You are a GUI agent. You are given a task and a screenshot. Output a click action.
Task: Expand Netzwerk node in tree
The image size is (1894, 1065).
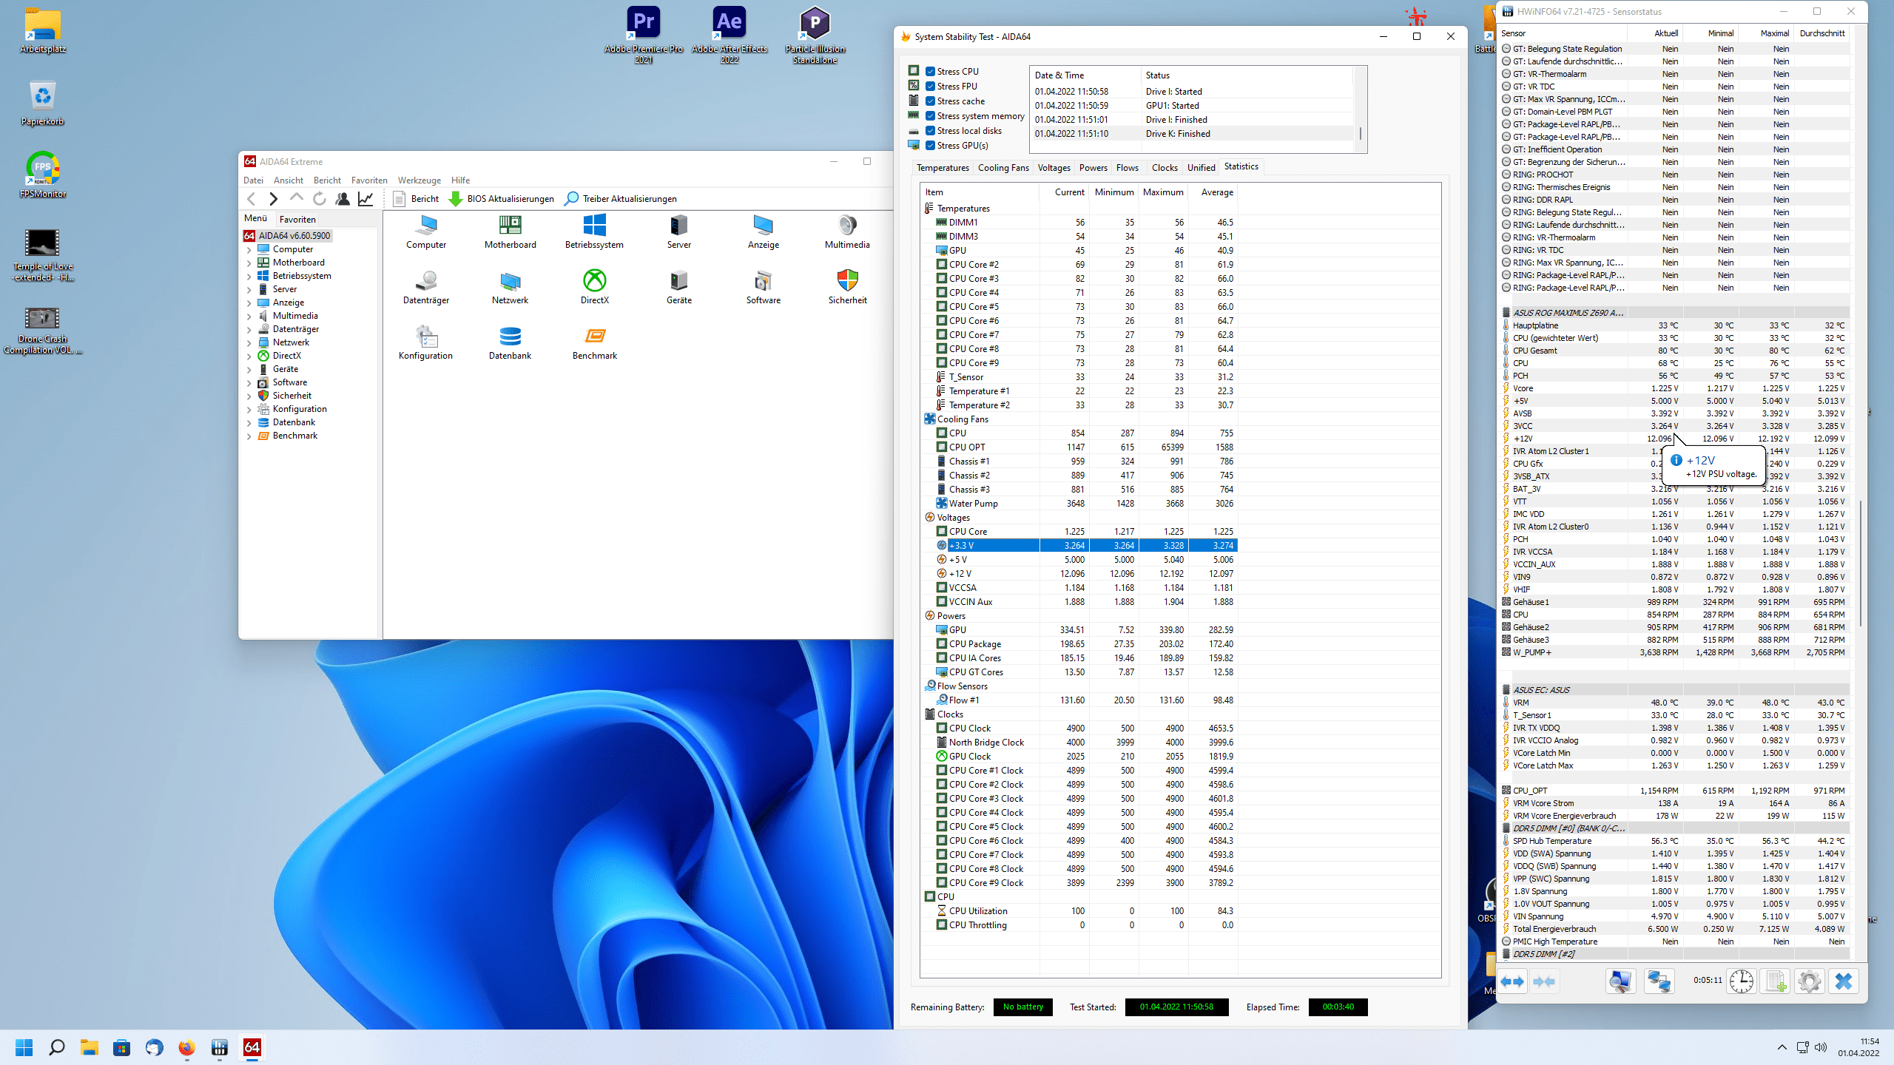(x=249, y=343)
